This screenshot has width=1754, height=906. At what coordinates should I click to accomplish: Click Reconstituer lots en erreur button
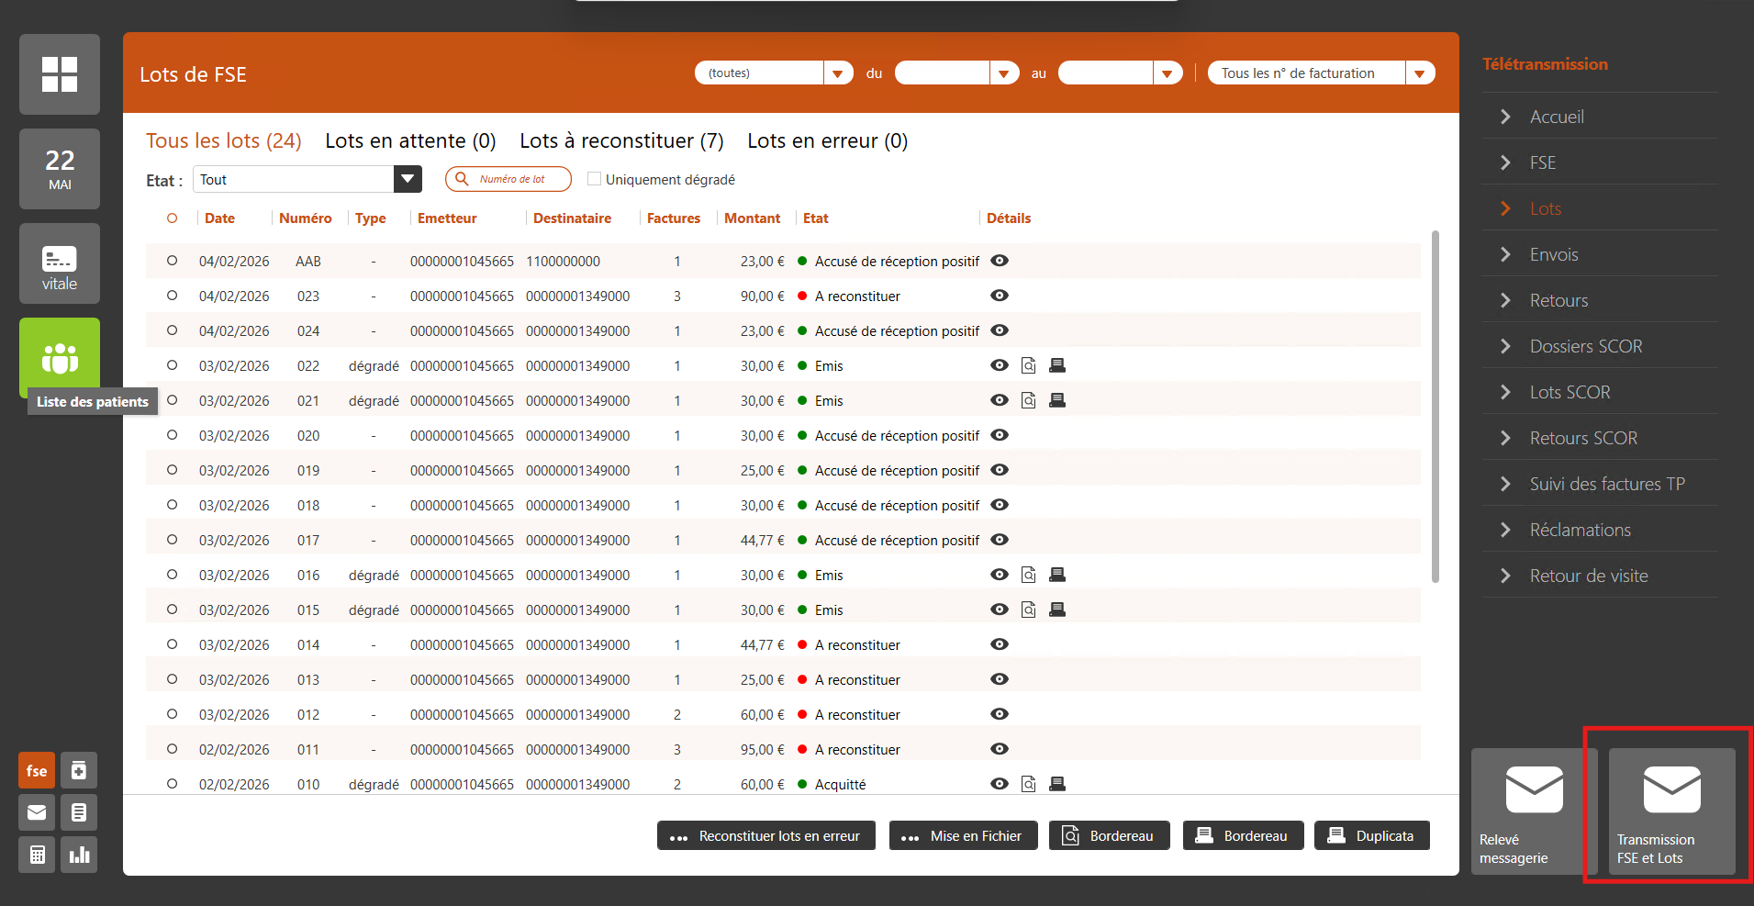click(x=766, y=835)
